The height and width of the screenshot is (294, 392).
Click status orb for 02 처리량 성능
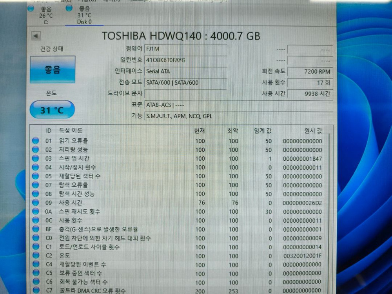[36, 149]
